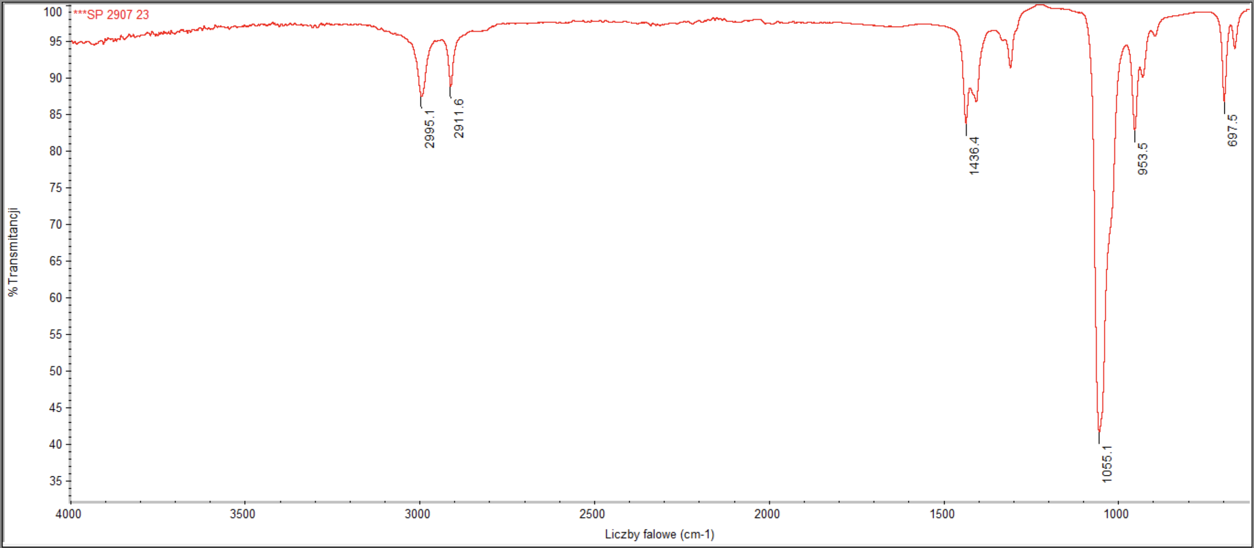Screen dimensions: 1254x548
Task: Click the 2500 wavenumber tick label
Action: tap(592, 514)
